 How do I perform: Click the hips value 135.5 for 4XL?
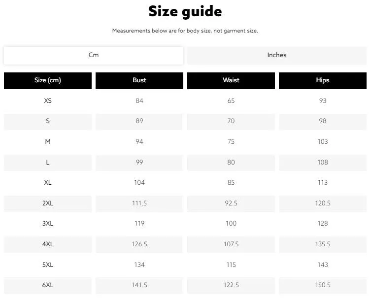(x=323, y=244)
